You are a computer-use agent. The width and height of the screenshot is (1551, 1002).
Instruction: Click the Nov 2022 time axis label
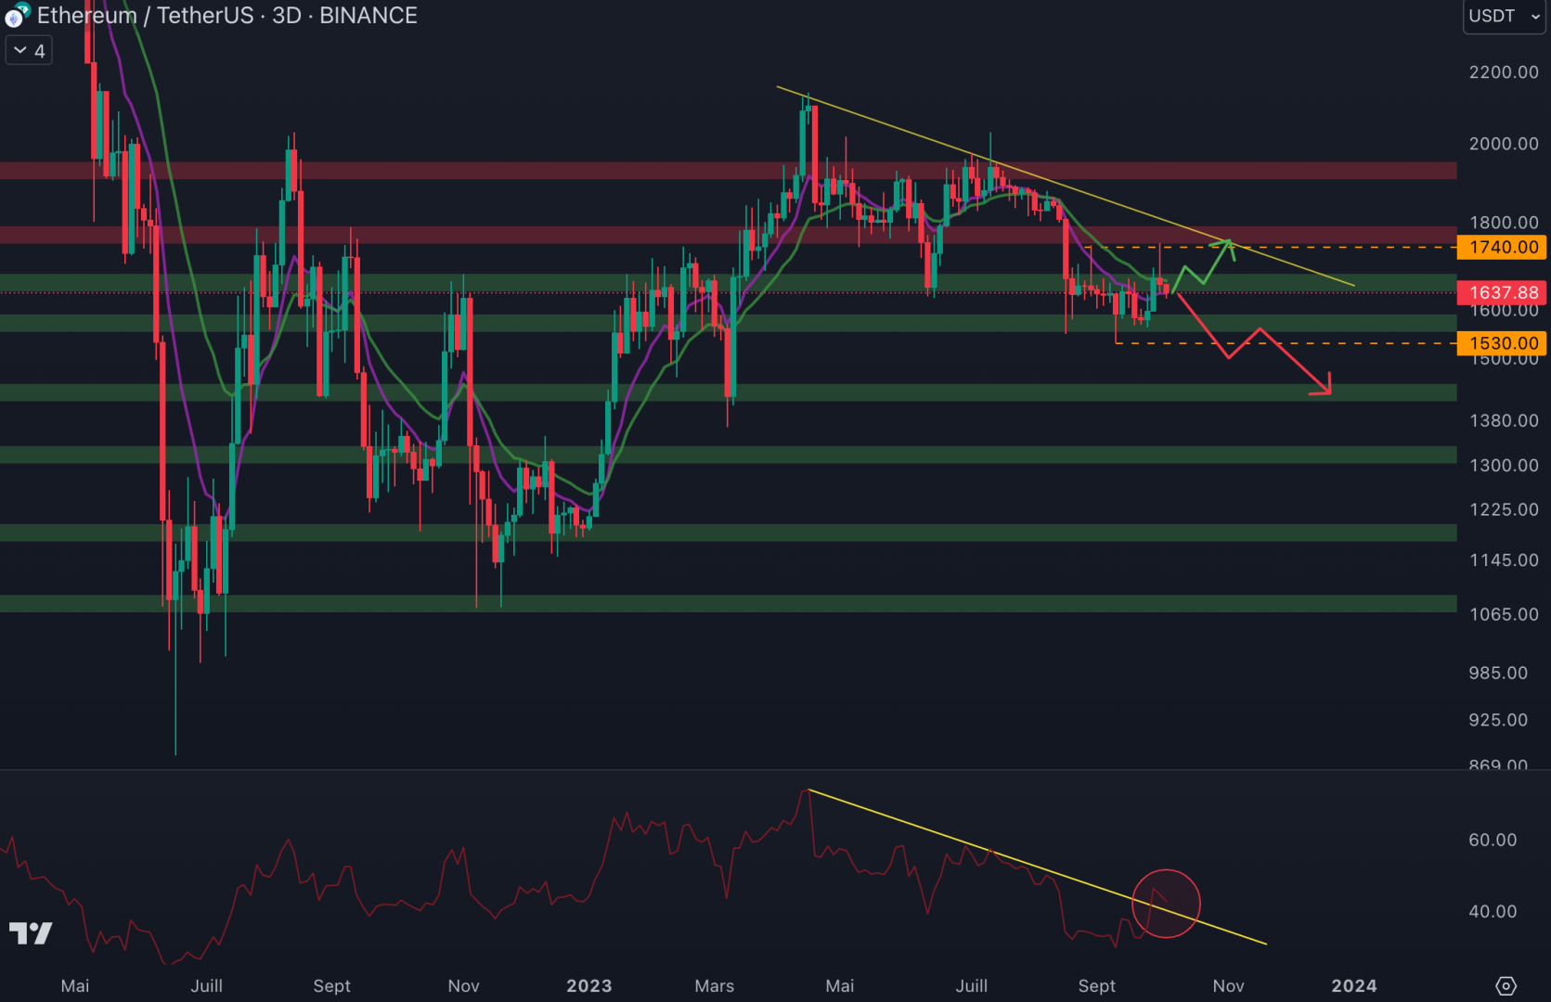(x=463, y=986)
